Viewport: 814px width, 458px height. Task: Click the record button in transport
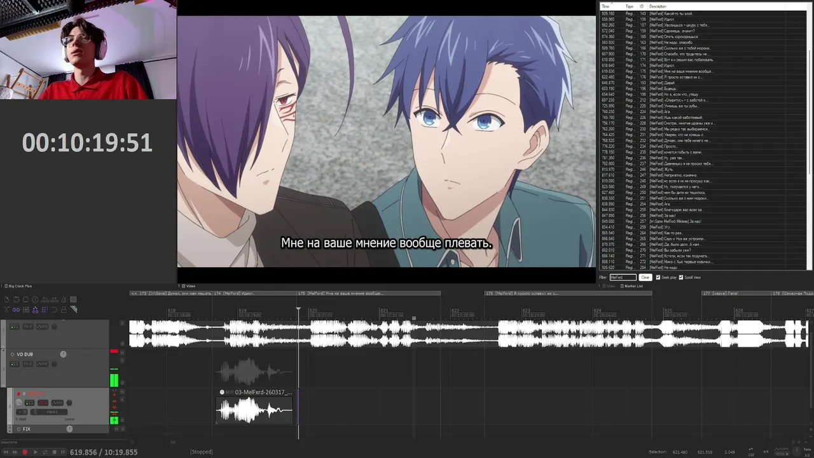pos(25,452)
